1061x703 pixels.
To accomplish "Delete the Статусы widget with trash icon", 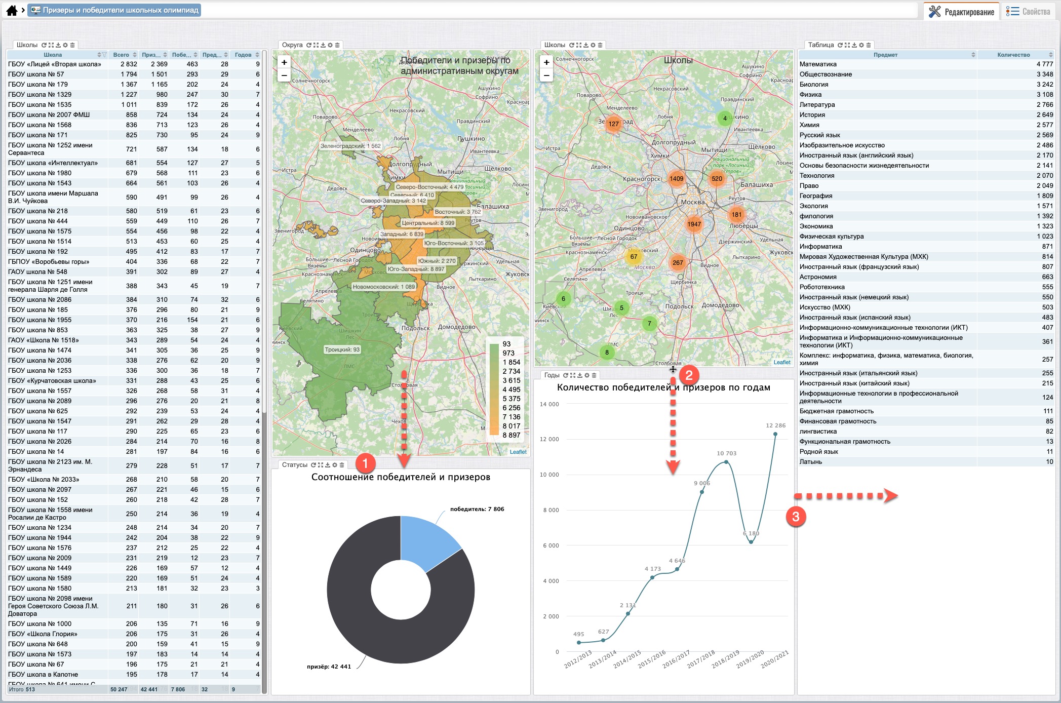I will point(342,465).
